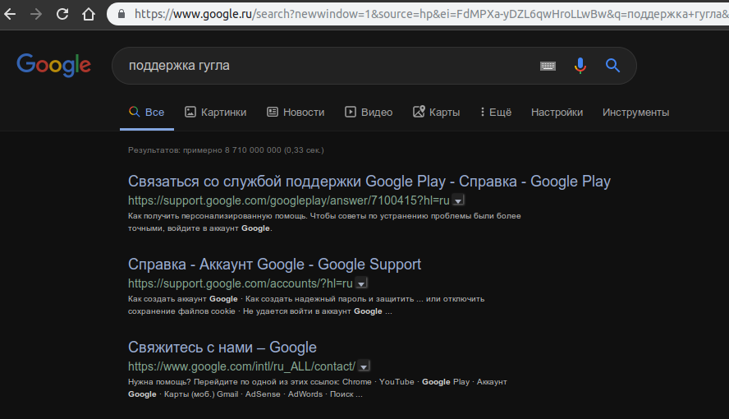Viewport: 729px width, 419px height.
Task: Switch to the 'Видео' tab
Action: tap(369, 112)
